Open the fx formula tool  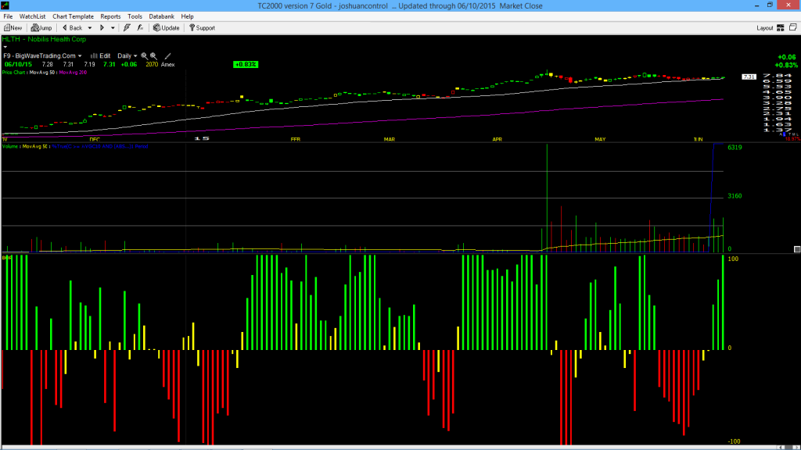click(140, 27)
